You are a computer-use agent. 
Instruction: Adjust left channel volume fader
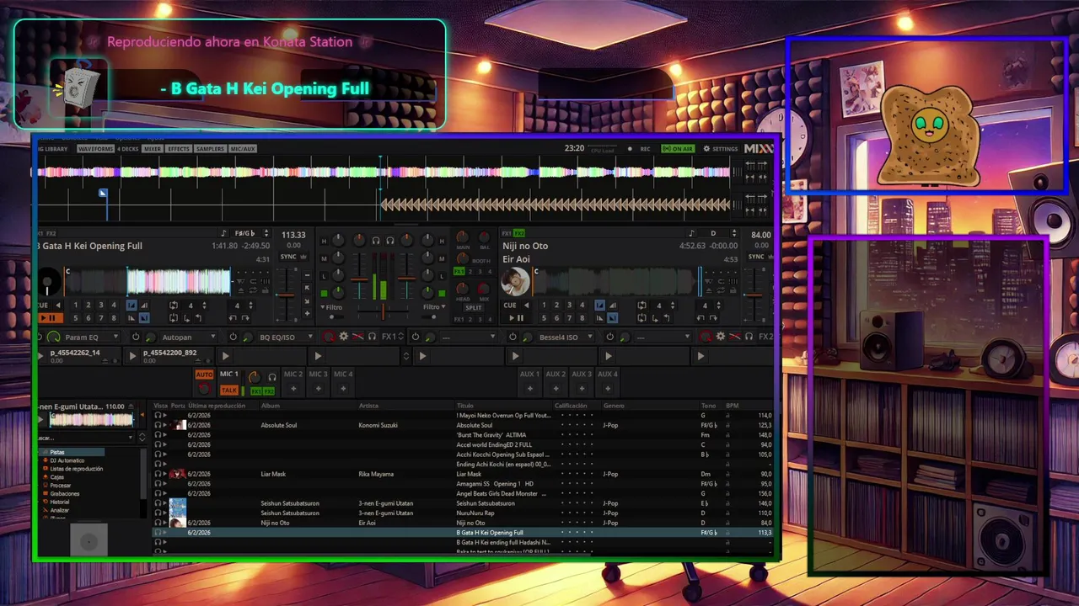click(359, 279)
